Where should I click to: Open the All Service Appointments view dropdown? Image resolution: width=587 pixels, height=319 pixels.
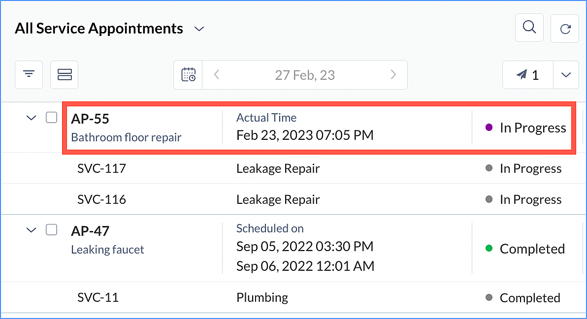(199, 29)
